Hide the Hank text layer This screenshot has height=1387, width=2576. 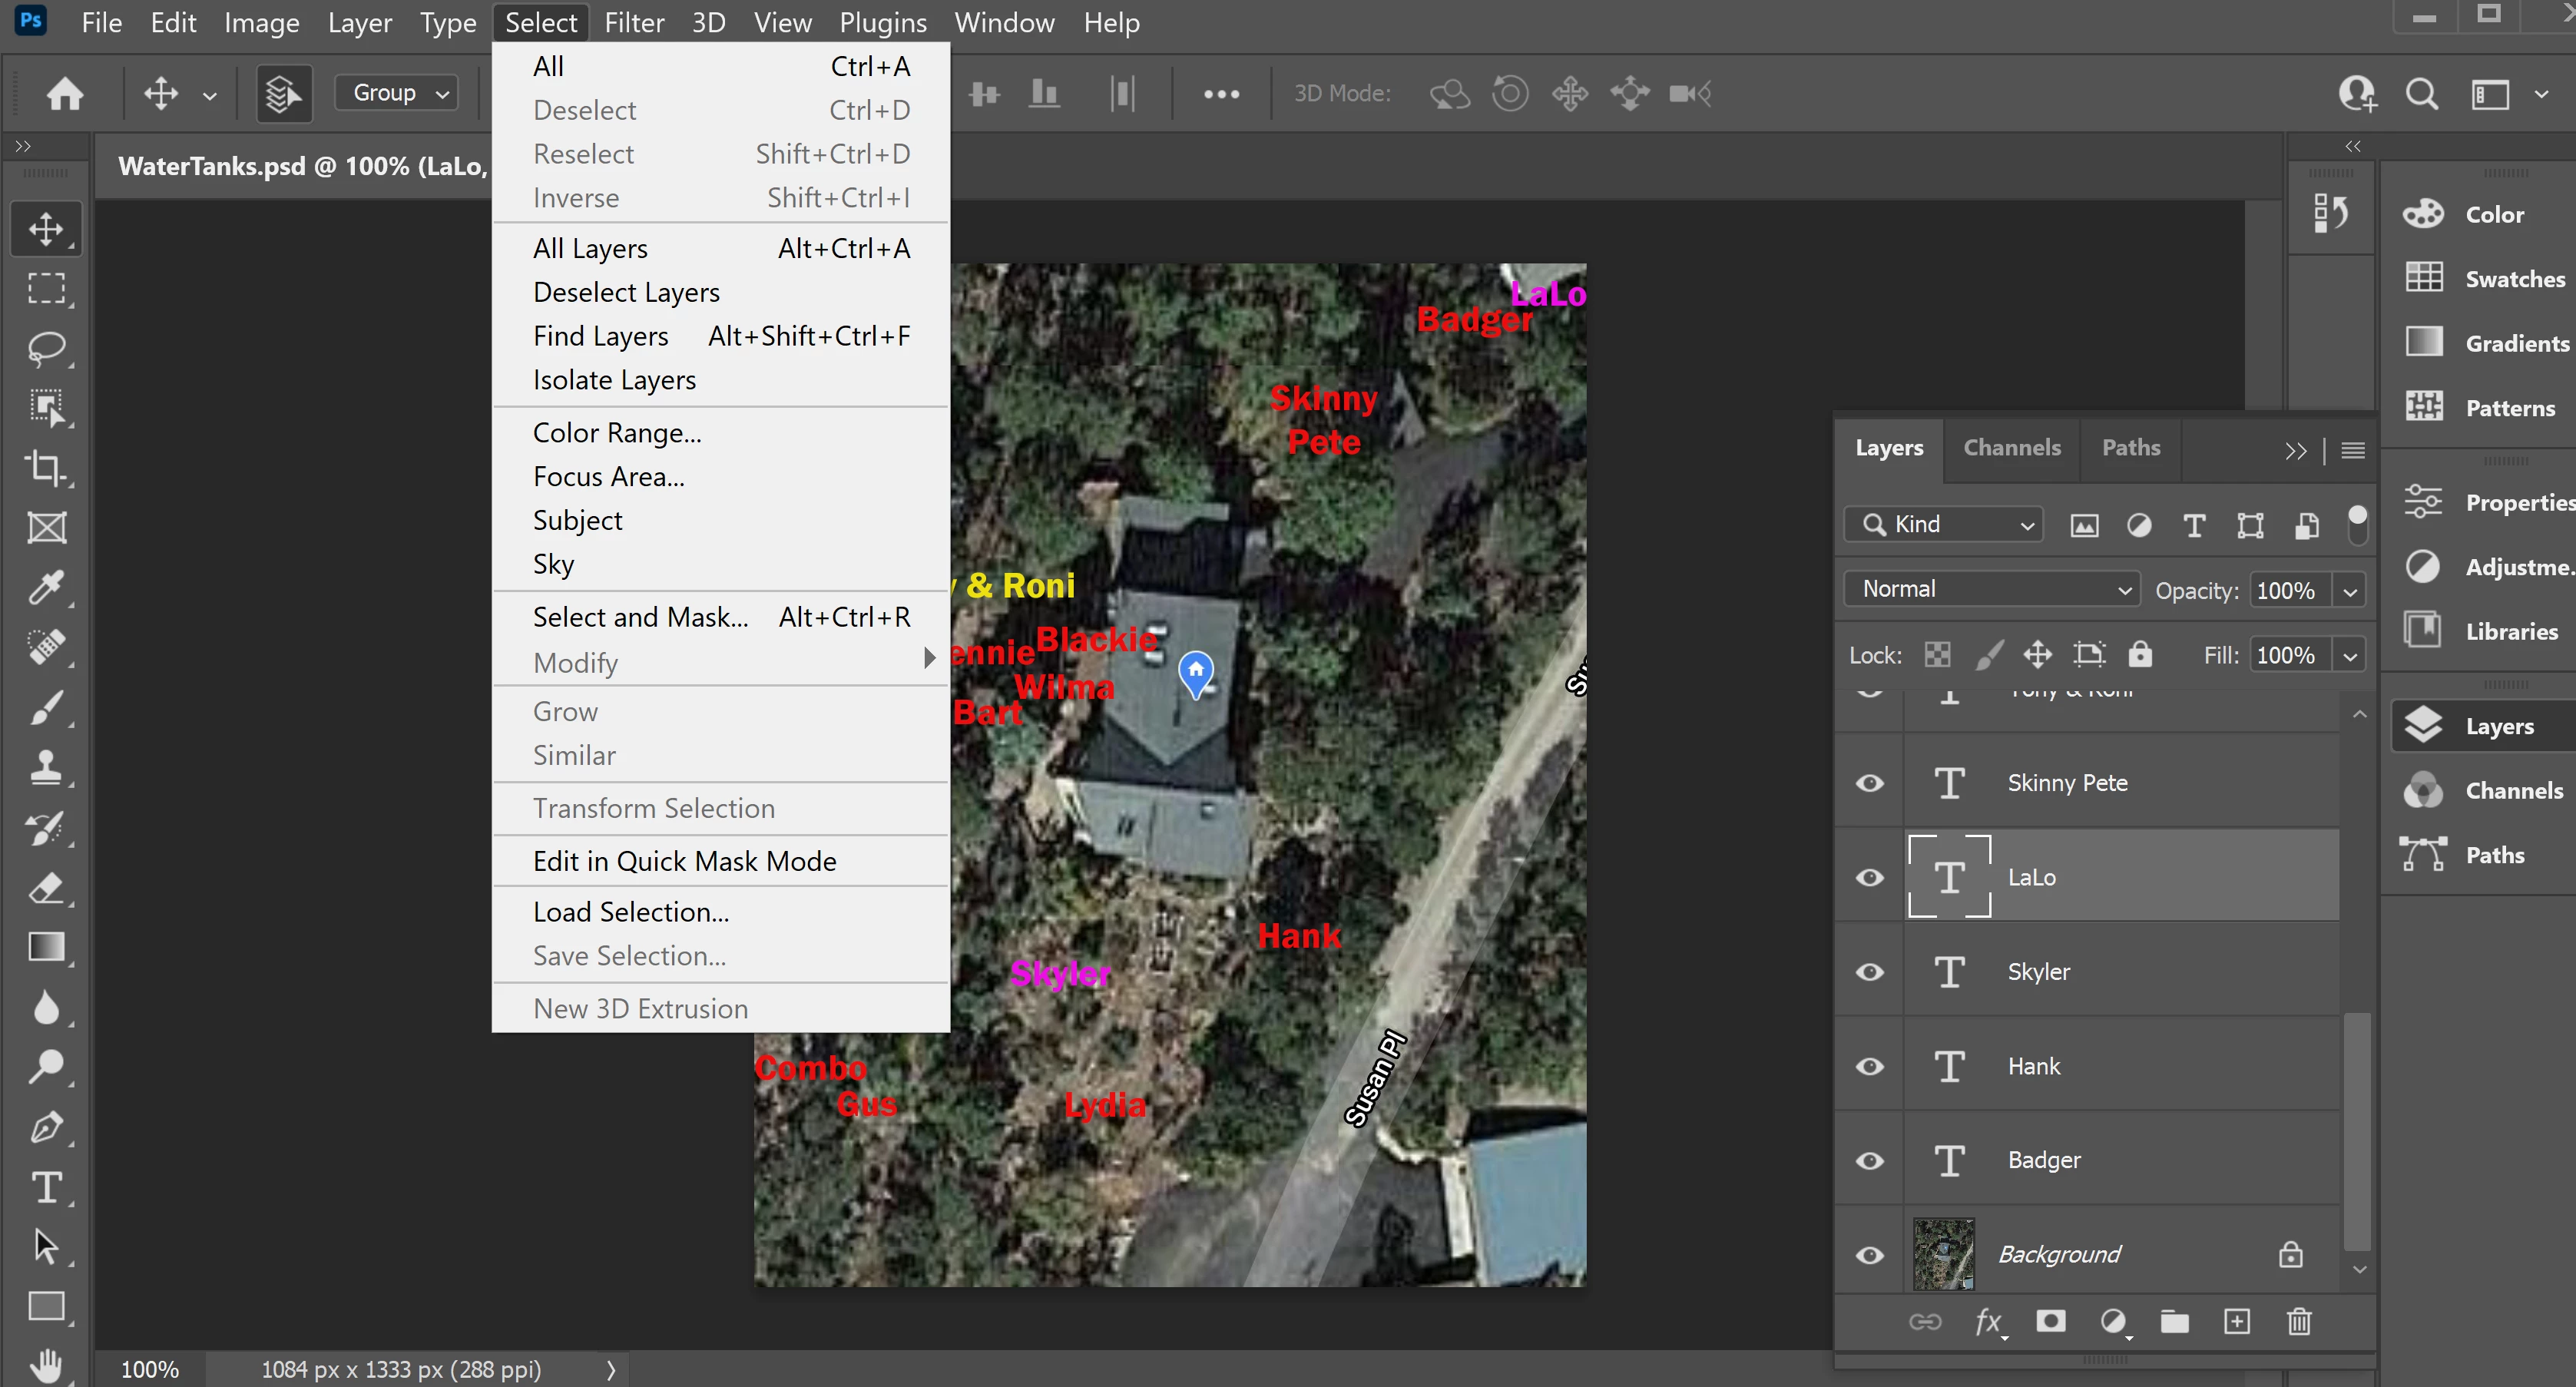click(x=1869, y=1066)
